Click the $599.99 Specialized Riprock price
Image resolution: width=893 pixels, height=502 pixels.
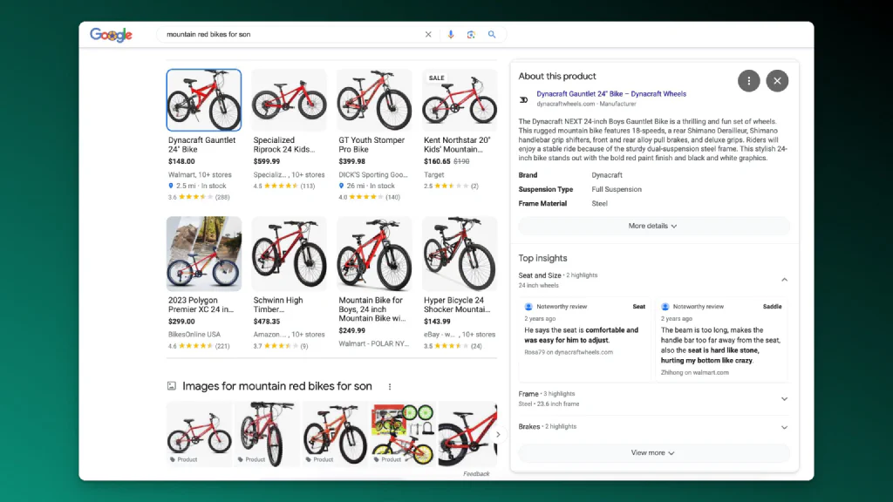pos(267,161)
